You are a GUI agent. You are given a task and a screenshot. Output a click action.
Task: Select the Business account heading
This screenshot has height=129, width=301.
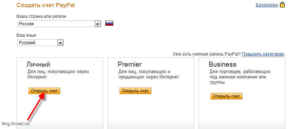(223, 64)
